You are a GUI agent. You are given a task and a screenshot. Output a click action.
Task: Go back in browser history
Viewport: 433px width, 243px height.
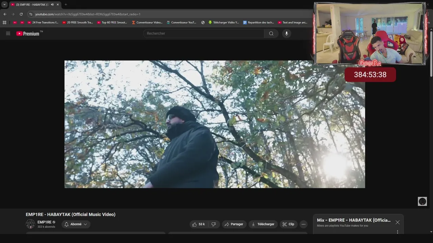pyautogui.click(x=5, y=14)
